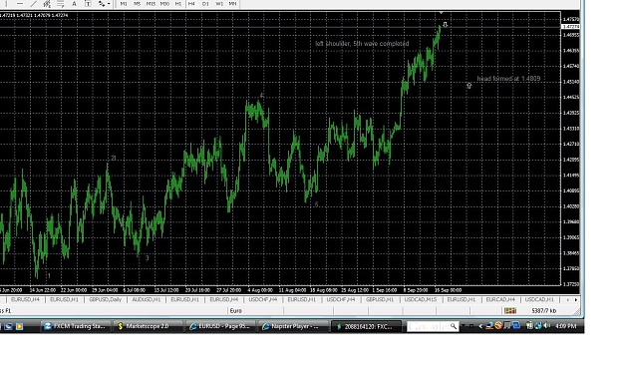Switch chart to H4 timeframe
623x374 pixels.
click(x=191, y=4)
